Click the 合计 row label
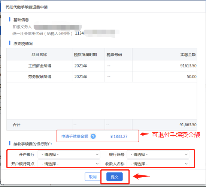The image size is (206, 187). (x=16, y=125)
